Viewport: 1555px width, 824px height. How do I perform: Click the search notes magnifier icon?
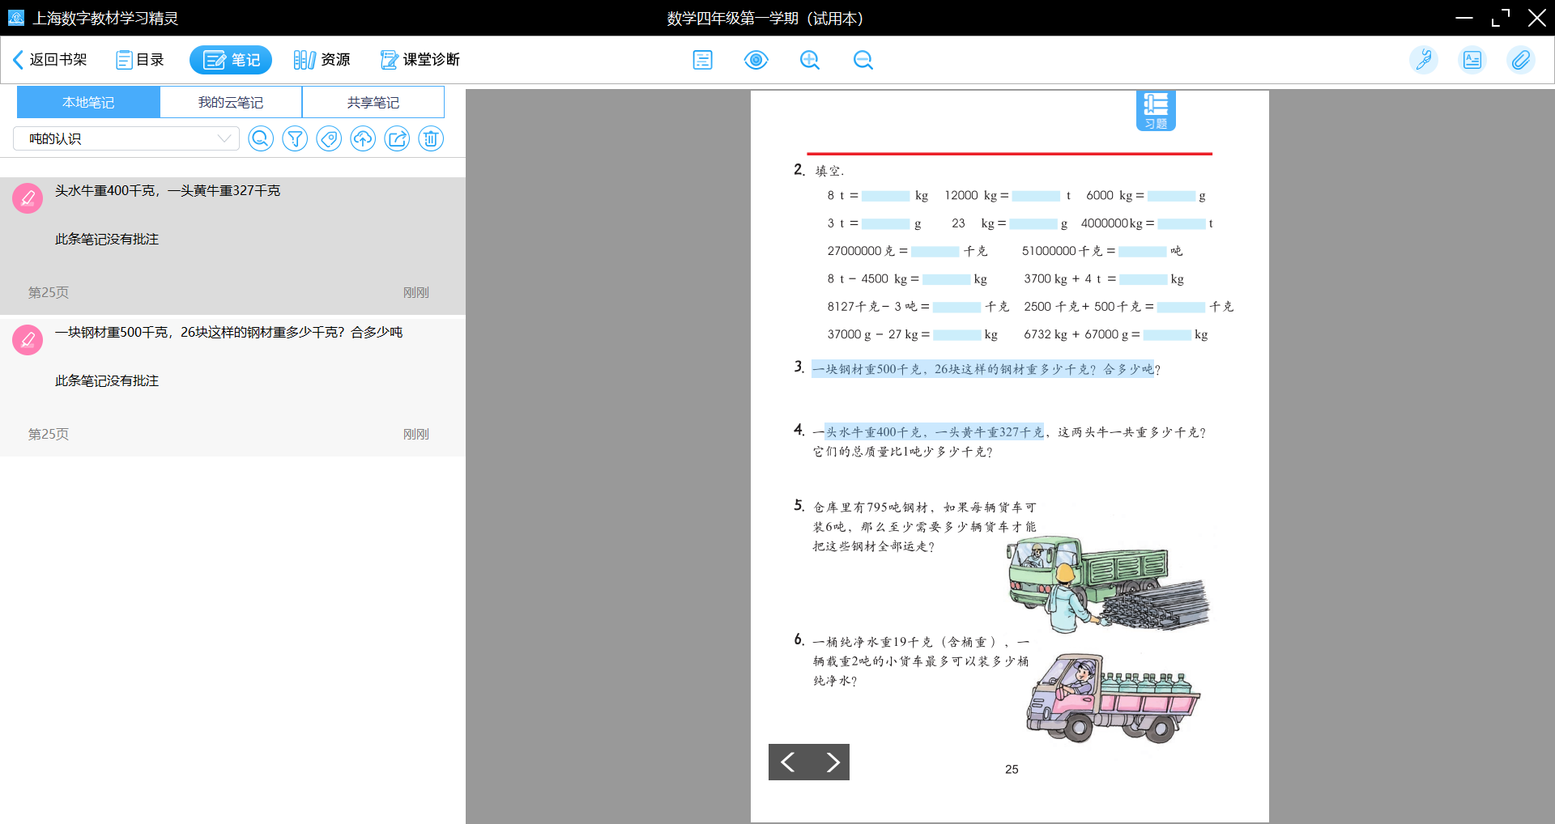tap(261, 139)
